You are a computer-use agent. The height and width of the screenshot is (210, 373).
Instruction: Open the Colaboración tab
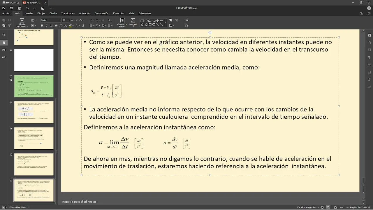(101, 13)
